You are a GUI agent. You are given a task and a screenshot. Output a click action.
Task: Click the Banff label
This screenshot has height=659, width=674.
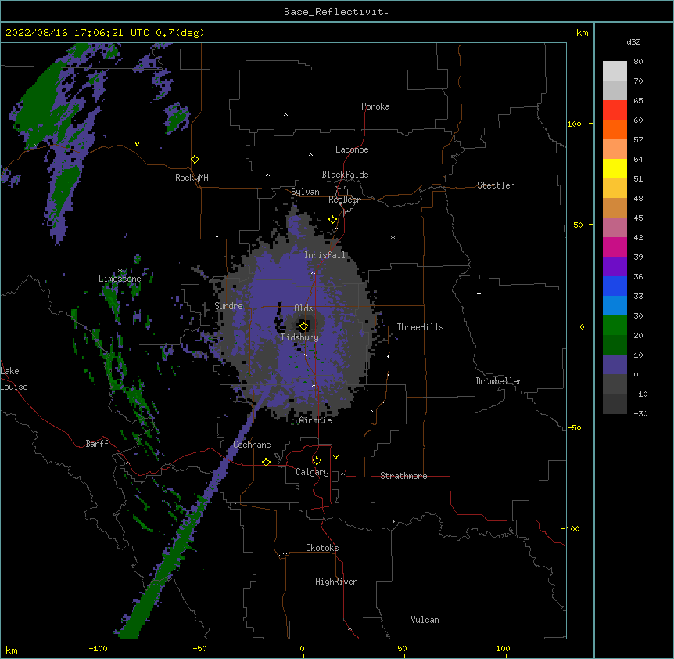click(97, 444)
